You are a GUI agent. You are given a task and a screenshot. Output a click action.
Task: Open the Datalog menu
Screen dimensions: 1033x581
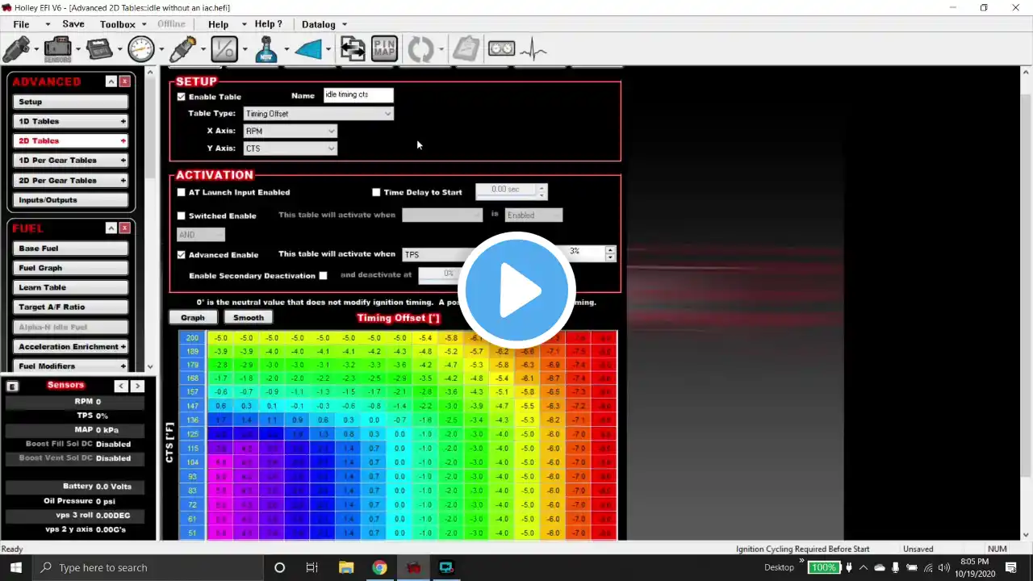319,24
